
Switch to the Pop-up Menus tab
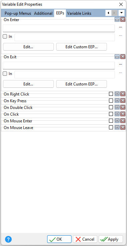click(x=18, y=13)
